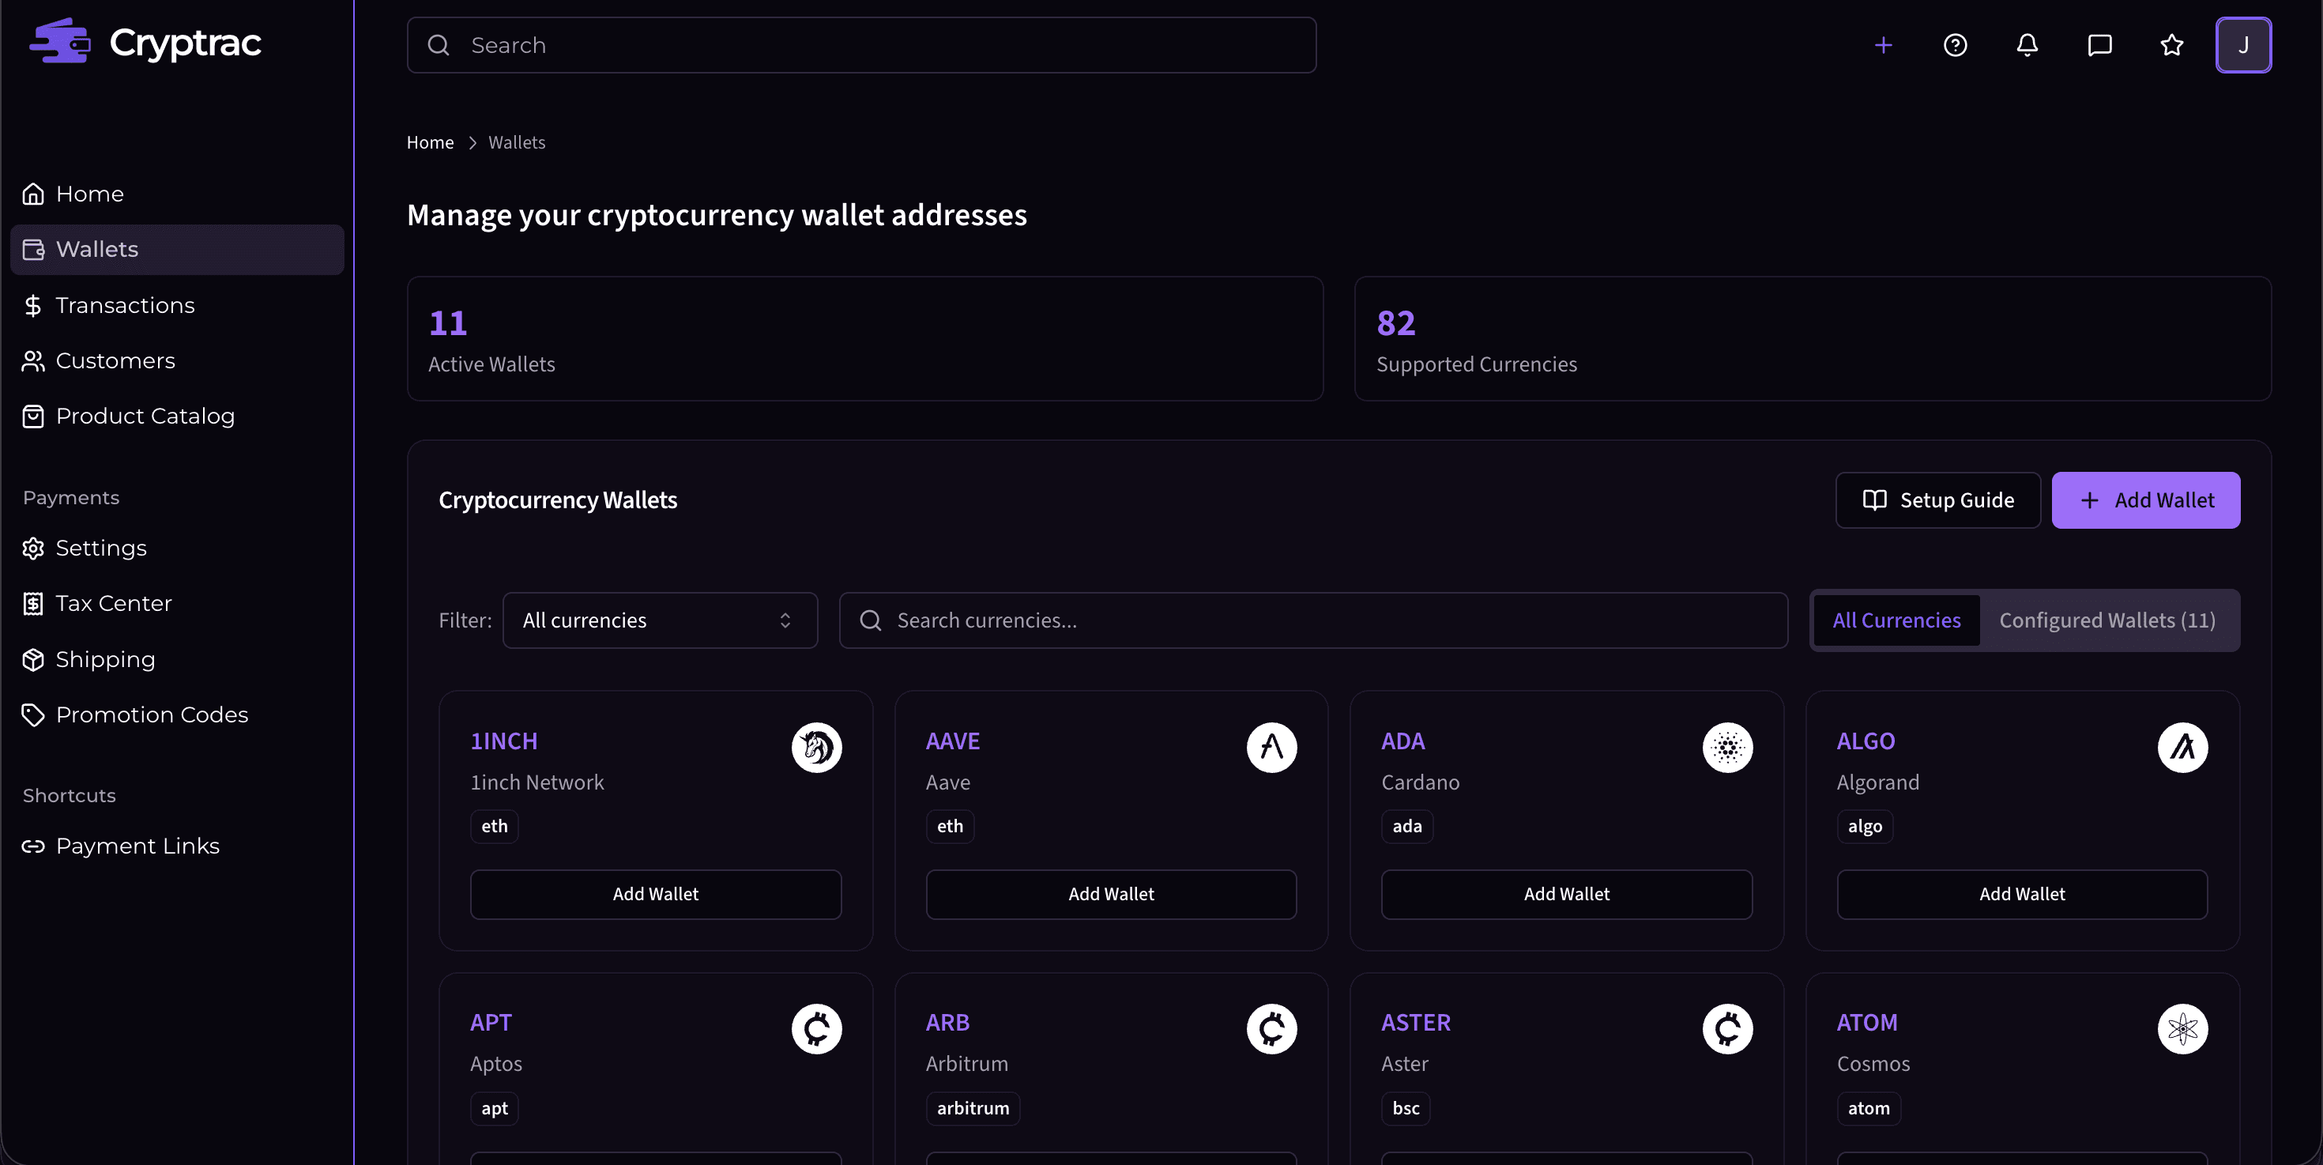Open the Transactions section in the sidebar

click(125, 305)
